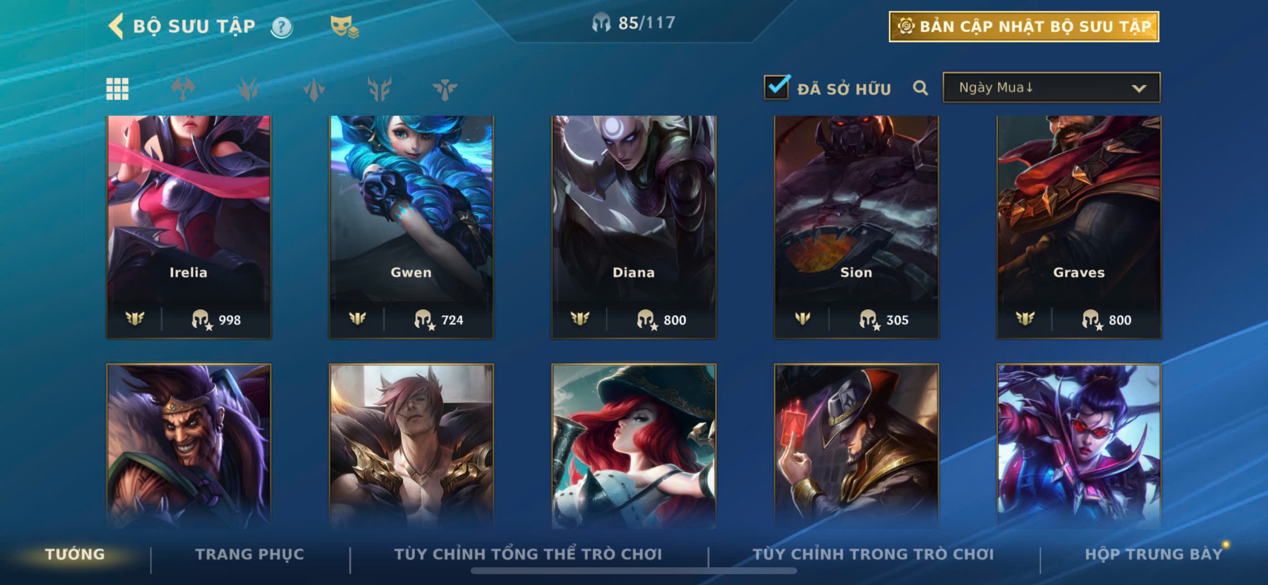Select the first role filter icon
Viewport: 1268px width, 585px height.
(183, 88)
